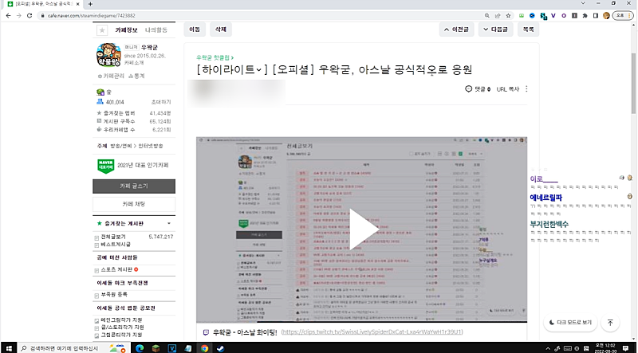Open Steam from taskbar
638x353 pixels.
tap(219, 348)
